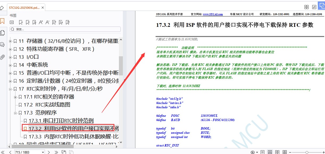This screenshot has height=154, width=325.
Task: Expand 17.1 RTC相关的寄存器 node
Action: pyautogui.click(x=15, y=97)
